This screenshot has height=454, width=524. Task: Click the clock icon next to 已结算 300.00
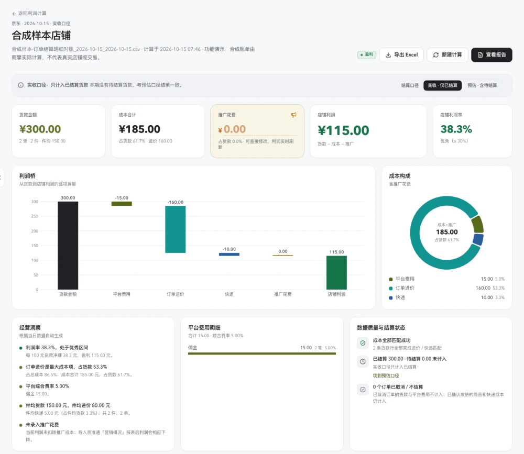(363, 362)
